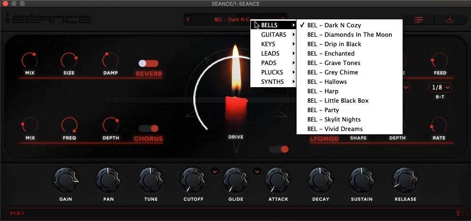The width and height of the screenshot is (471, 221).
Task: Choose BEL - Grave Tones preset
Action: coord(349,63)
